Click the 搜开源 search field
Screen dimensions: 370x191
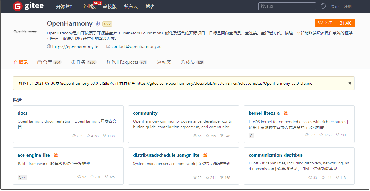(287, 6)
